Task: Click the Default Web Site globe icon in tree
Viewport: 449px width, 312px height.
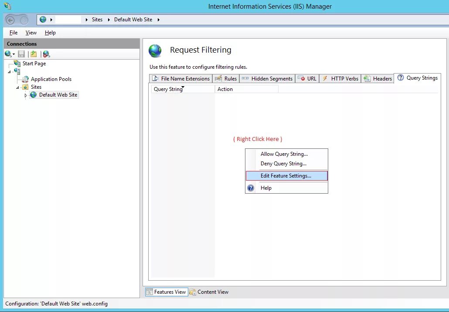Action: 34,94
